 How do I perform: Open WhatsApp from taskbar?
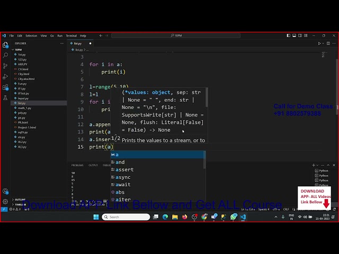tap(234, 217)
